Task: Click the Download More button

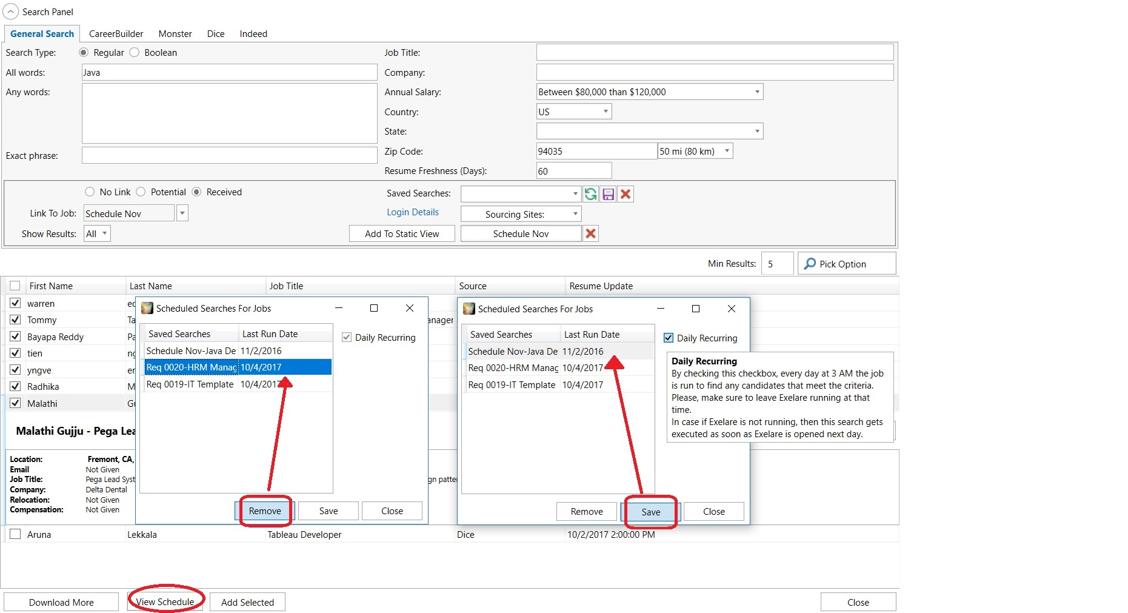Action: tap(61, 602)
